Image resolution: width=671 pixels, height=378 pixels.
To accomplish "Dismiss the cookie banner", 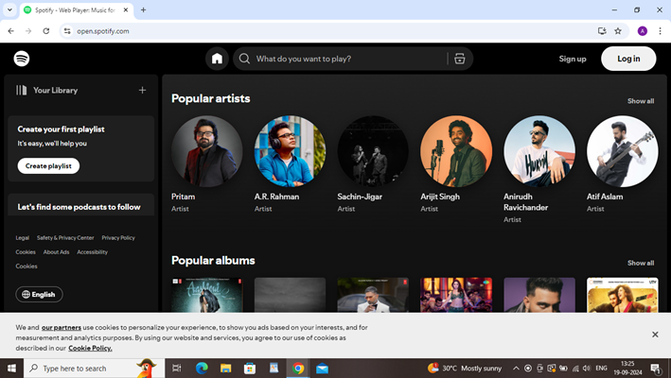I will click(655, 335).
